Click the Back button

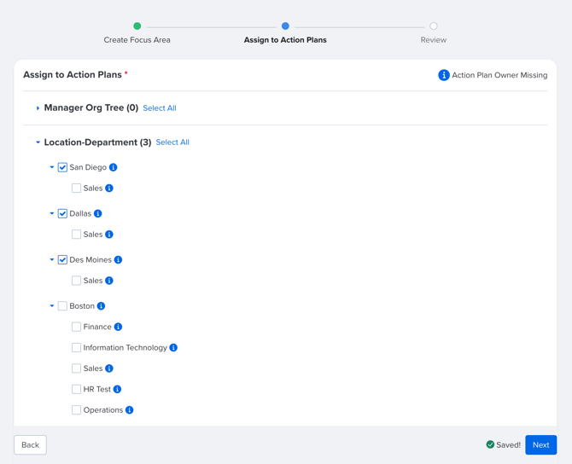tap(30, 445)
